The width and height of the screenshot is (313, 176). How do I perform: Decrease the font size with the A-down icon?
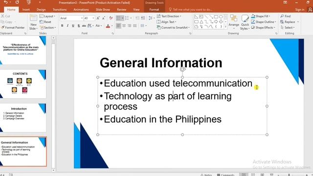click(103, 18)
